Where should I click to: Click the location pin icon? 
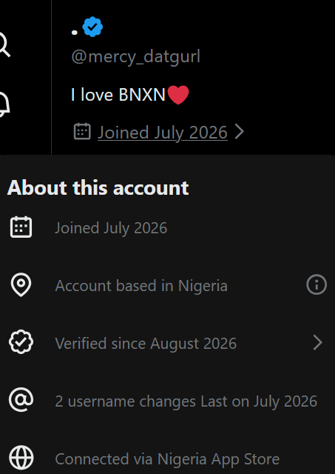21,284
